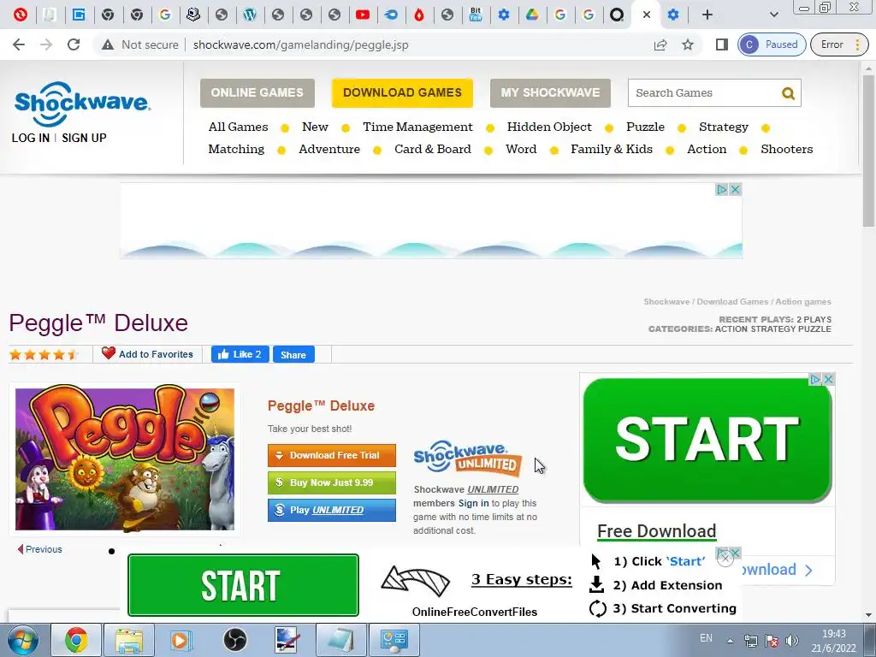The height and width of the screenshot is (657, 876).
Task: Select the Family & Kids category
Action: tap(611, 149)
